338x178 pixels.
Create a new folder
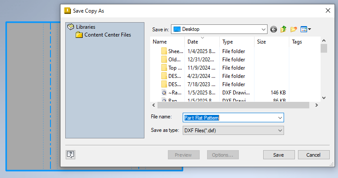point(294,30)
